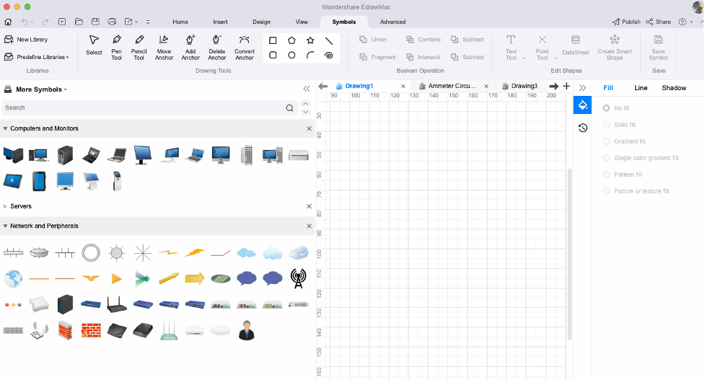
Task: Click in the symbol Search field
Action: click(143, 108)
